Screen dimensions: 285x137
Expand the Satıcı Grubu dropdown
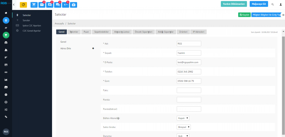coord(184,127)
